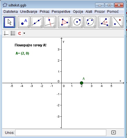127x138 pixels.
Task: Select the Polygon tool
Action: click(x=64, y=22)
